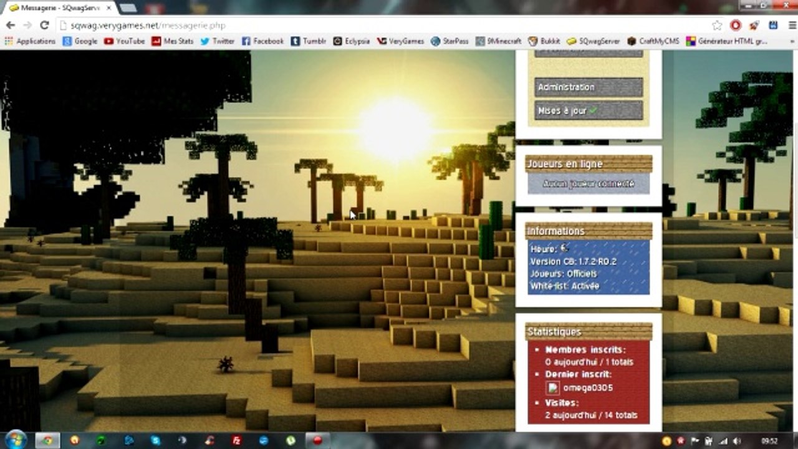Open the 9Minecraft bookmark
This screenshot has width=798, height=449.
pyautogui.click(x=498, y=41)
